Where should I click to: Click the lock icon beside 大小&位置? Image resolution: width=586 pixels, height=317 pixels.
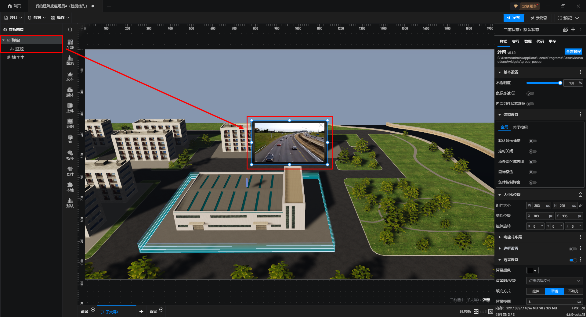pyautogui.click(x=580, y=195)
